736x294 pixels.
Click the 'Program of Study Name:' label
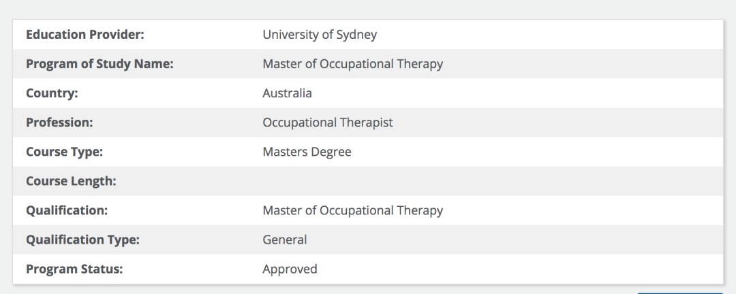pyautogui.click(x=99, y=64)
